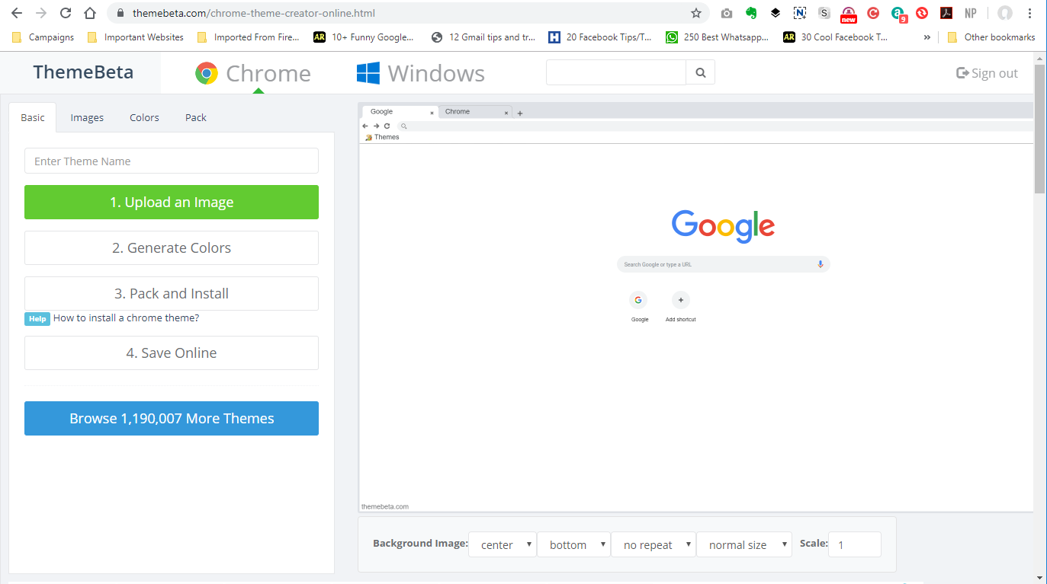
Task: Open the '10+ Funny Google...' bookmark
Action: [x=364, y=37]
